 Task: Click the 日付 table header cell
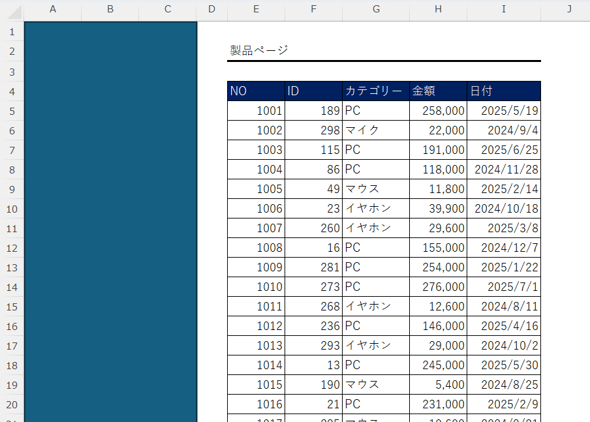click(x=504, y=91)
